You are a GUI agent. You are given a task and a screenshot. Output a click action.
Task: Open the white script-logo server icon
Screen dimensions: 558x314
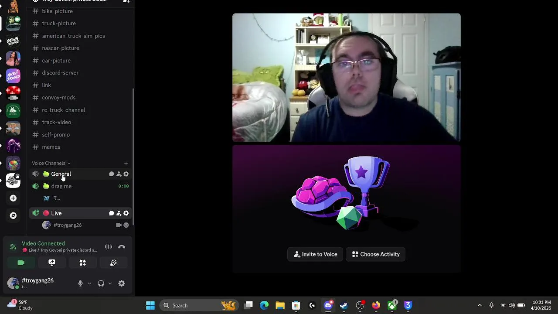tap(13, 181)
